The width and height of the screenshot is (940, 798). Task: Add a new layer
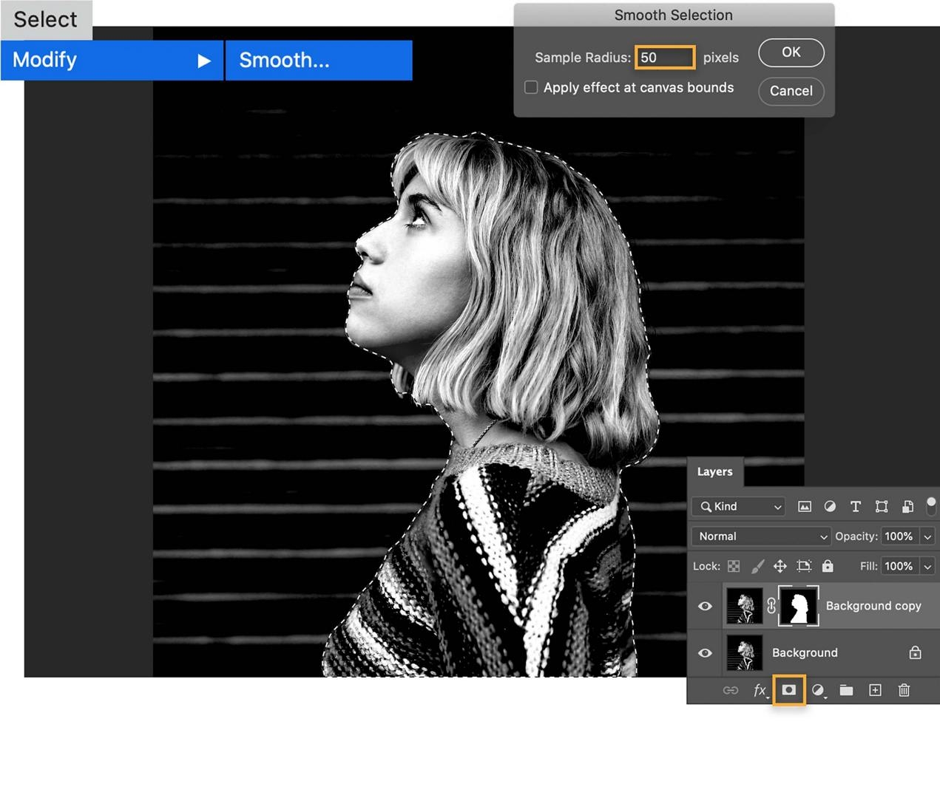874,690
